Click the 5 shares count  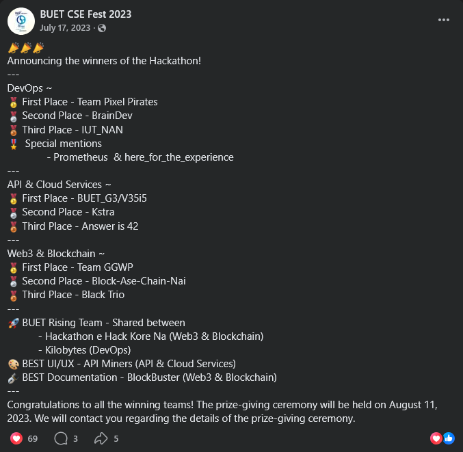point(116,438)
